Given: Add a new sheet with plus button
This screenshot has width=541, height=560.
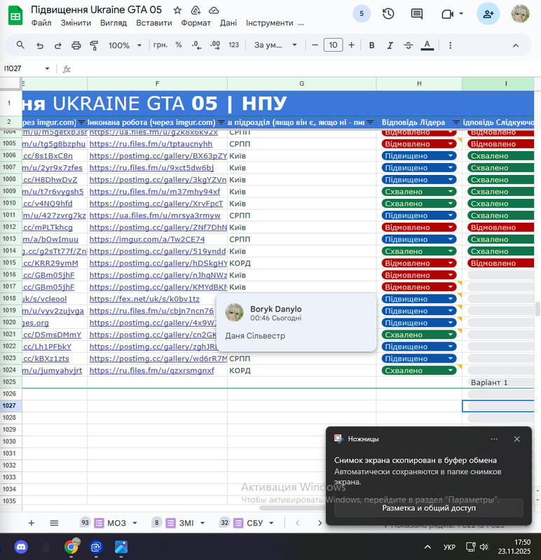Looking at the screenshot, I should [31, 523].
